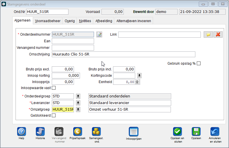This screenshot has width=229, height=148.
Task: Switch to the Algemeen tab
Action: (22, 20)
